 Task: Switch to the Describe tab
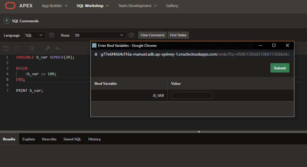click(49, 139)
